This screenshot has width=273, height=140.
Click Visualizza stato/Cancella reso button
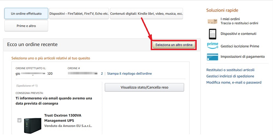144,87
